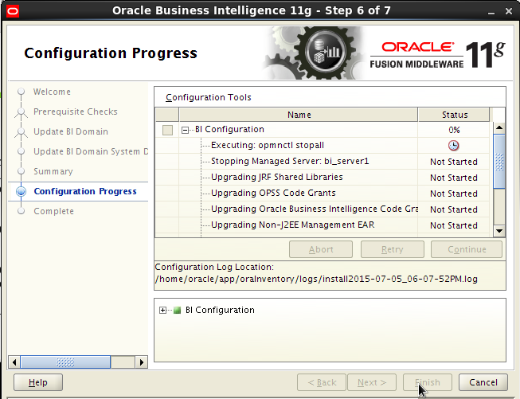This screenshot has width=520, height=399.
Task: Click the Abort button
Action: click(321, 249)
